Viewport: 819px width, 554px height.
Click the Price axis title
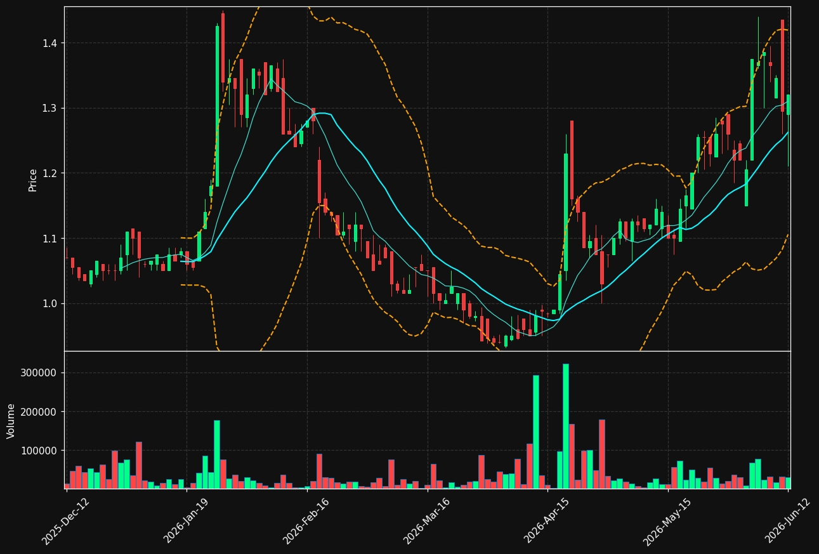pos(33,180)
